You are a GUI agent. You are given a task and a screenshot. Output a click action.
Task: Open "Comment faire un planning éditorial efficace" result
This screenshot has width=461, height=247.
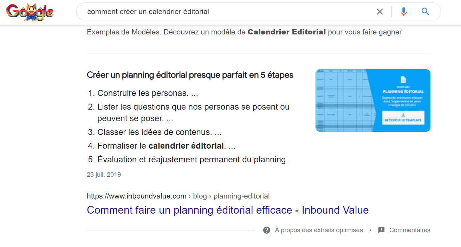[x=228, y=210]
